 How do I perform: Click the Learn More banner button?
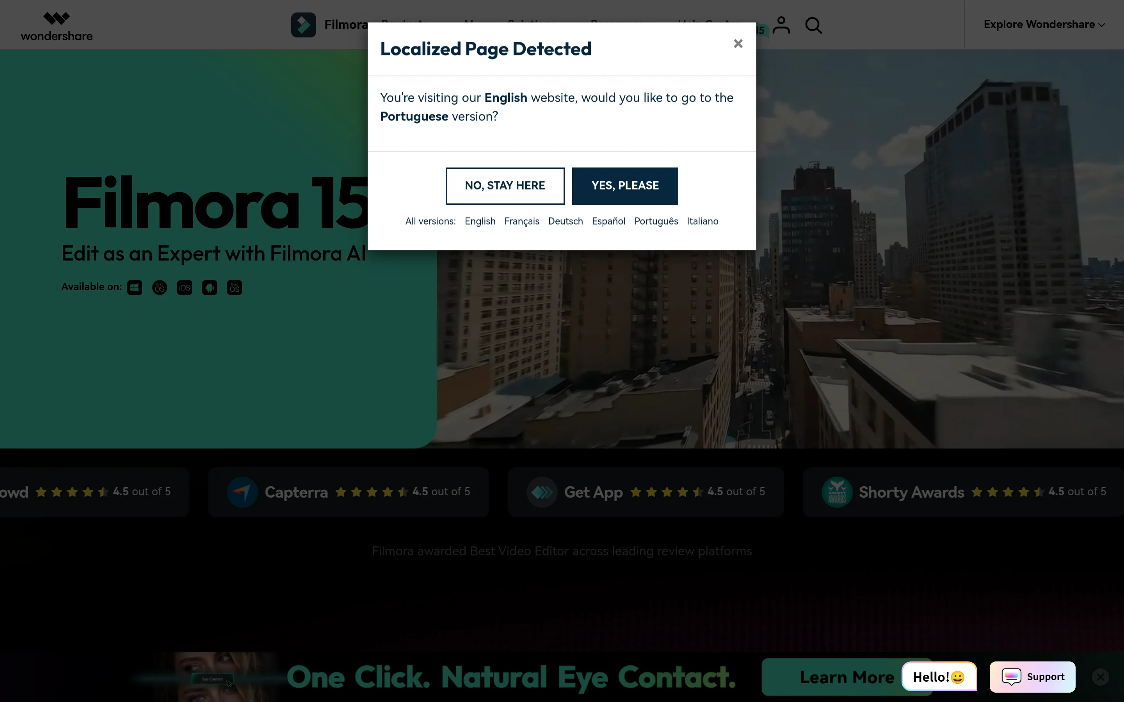846,677
